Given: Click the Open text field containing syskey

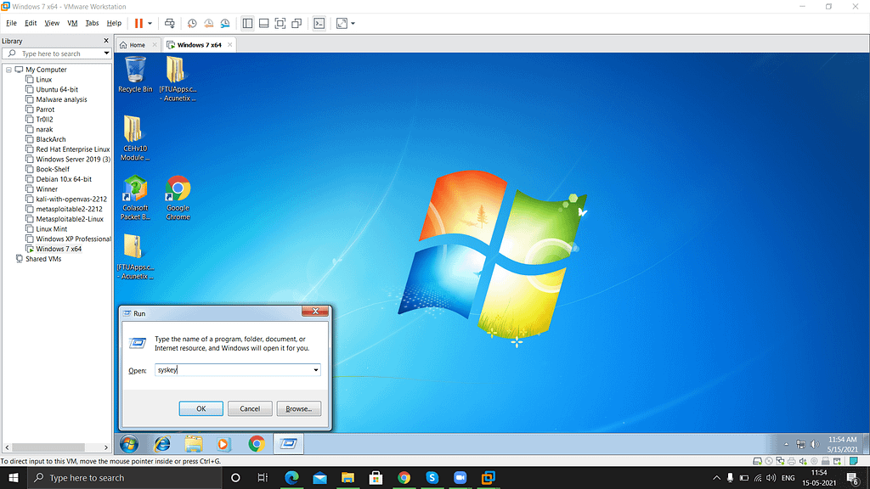Looking at the screenshot, I should [233, 370].
